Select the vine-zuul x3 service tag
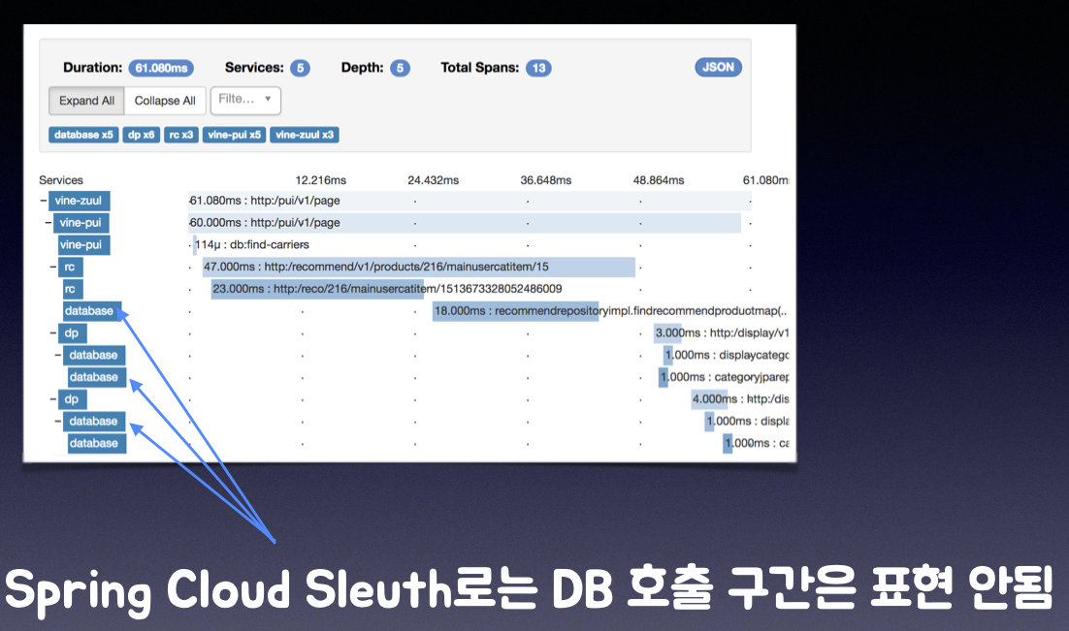 [304, 135]
